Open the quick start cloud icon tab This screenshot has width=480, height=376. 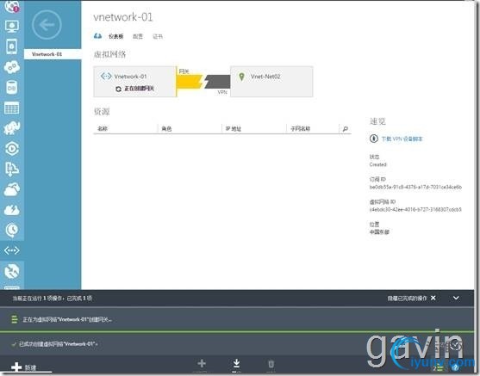coord(97,36)
